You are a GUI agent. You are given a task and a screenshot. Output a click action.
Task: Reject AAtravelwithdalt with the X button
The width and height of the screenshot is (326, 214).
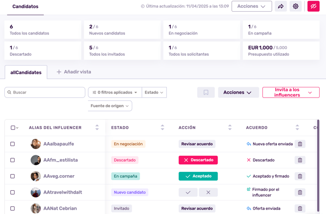[x=208, y=192]
